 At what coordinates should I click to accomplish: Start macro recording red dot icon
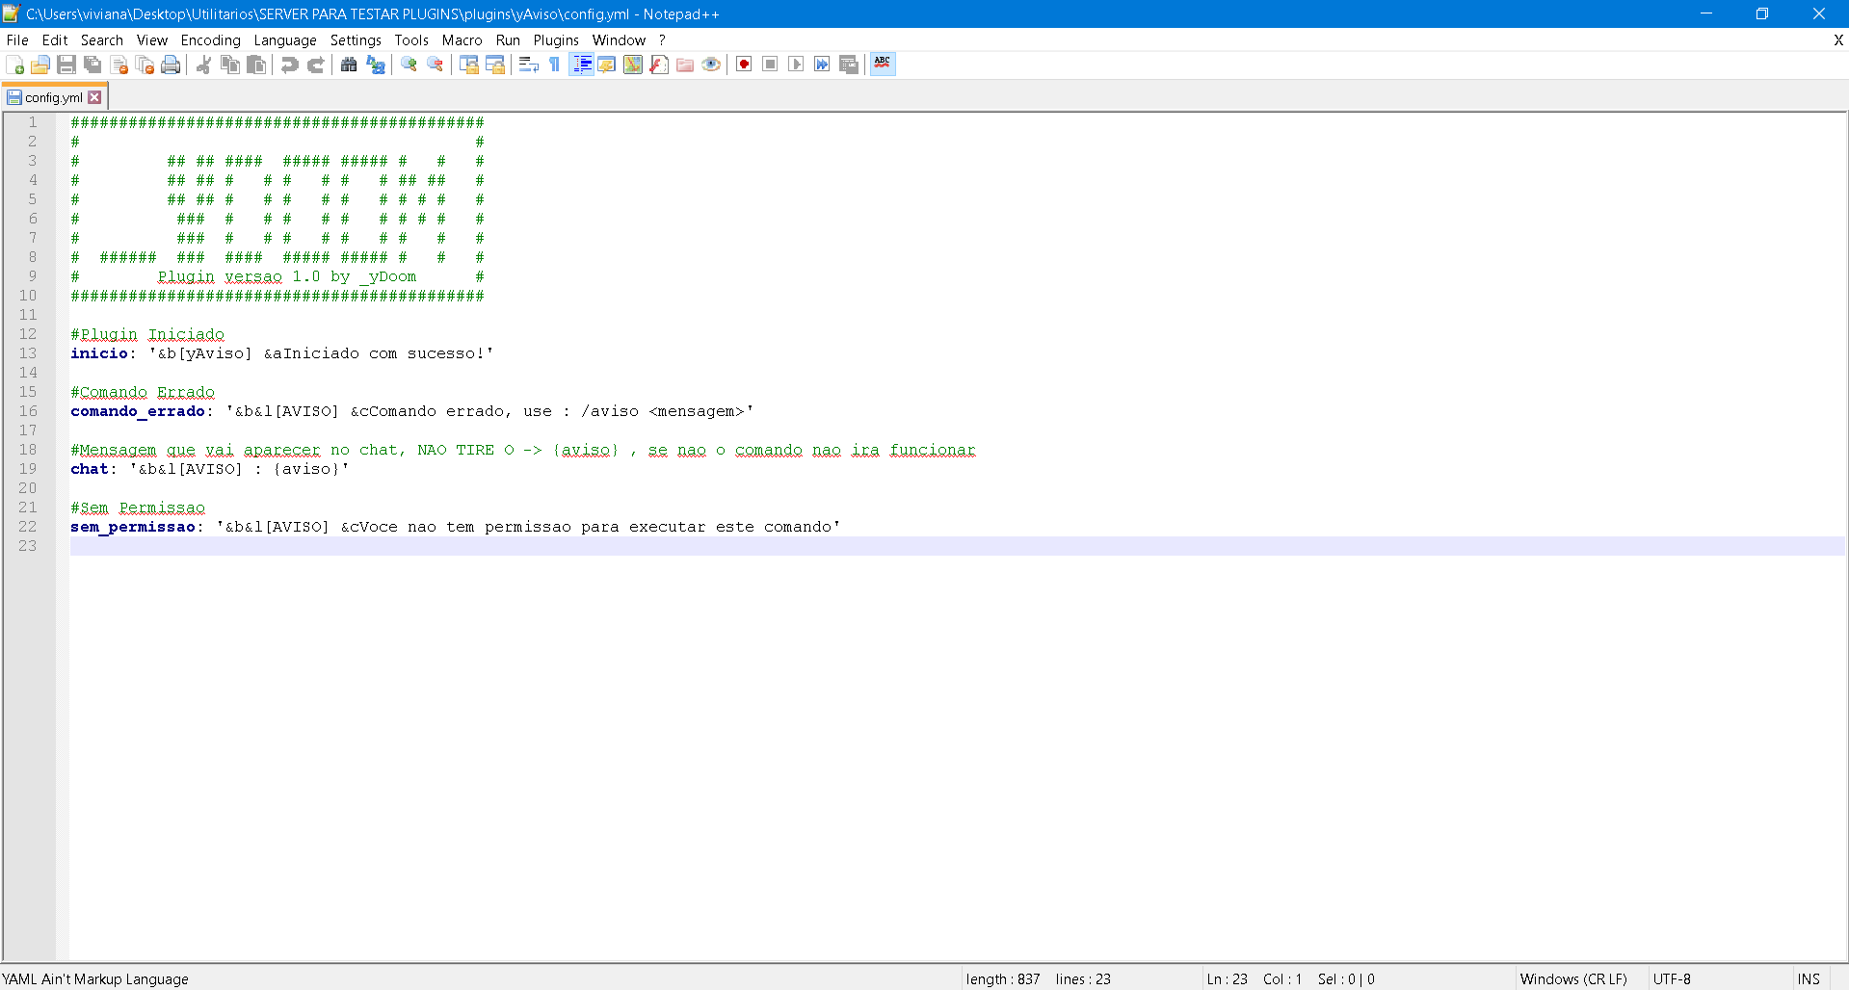click(744, 65)
